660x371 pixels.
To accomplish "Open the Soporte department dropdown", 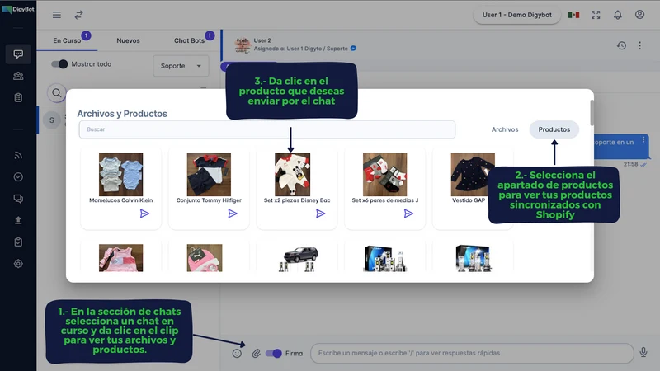I will (x=181, y=66).
